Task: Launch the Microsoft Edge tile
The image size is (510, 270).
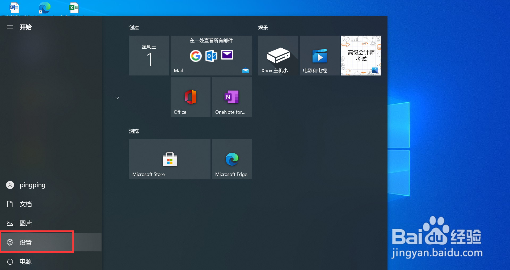Action: [x=232, y=159]
